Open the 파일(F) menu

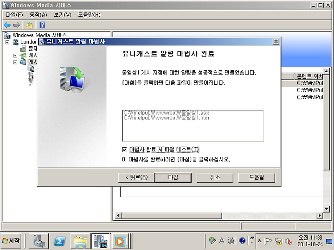(x=14, y=15)
